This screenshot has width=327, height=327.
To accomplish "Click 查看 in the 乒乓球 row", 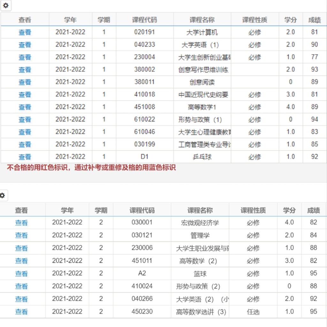I will [25, 157].
